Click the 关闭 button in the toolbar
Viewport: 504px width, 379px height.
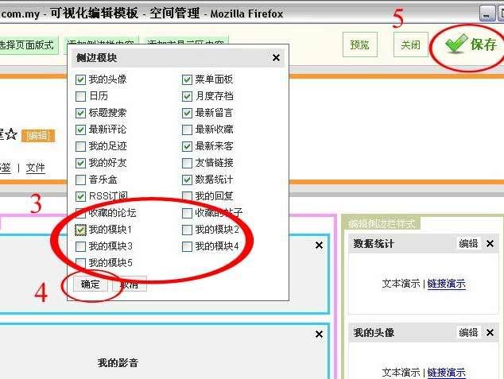(x=410, y=44)
